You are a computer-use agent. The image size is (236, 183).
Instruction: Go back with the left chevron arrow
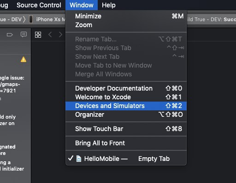tap(50, 34)
